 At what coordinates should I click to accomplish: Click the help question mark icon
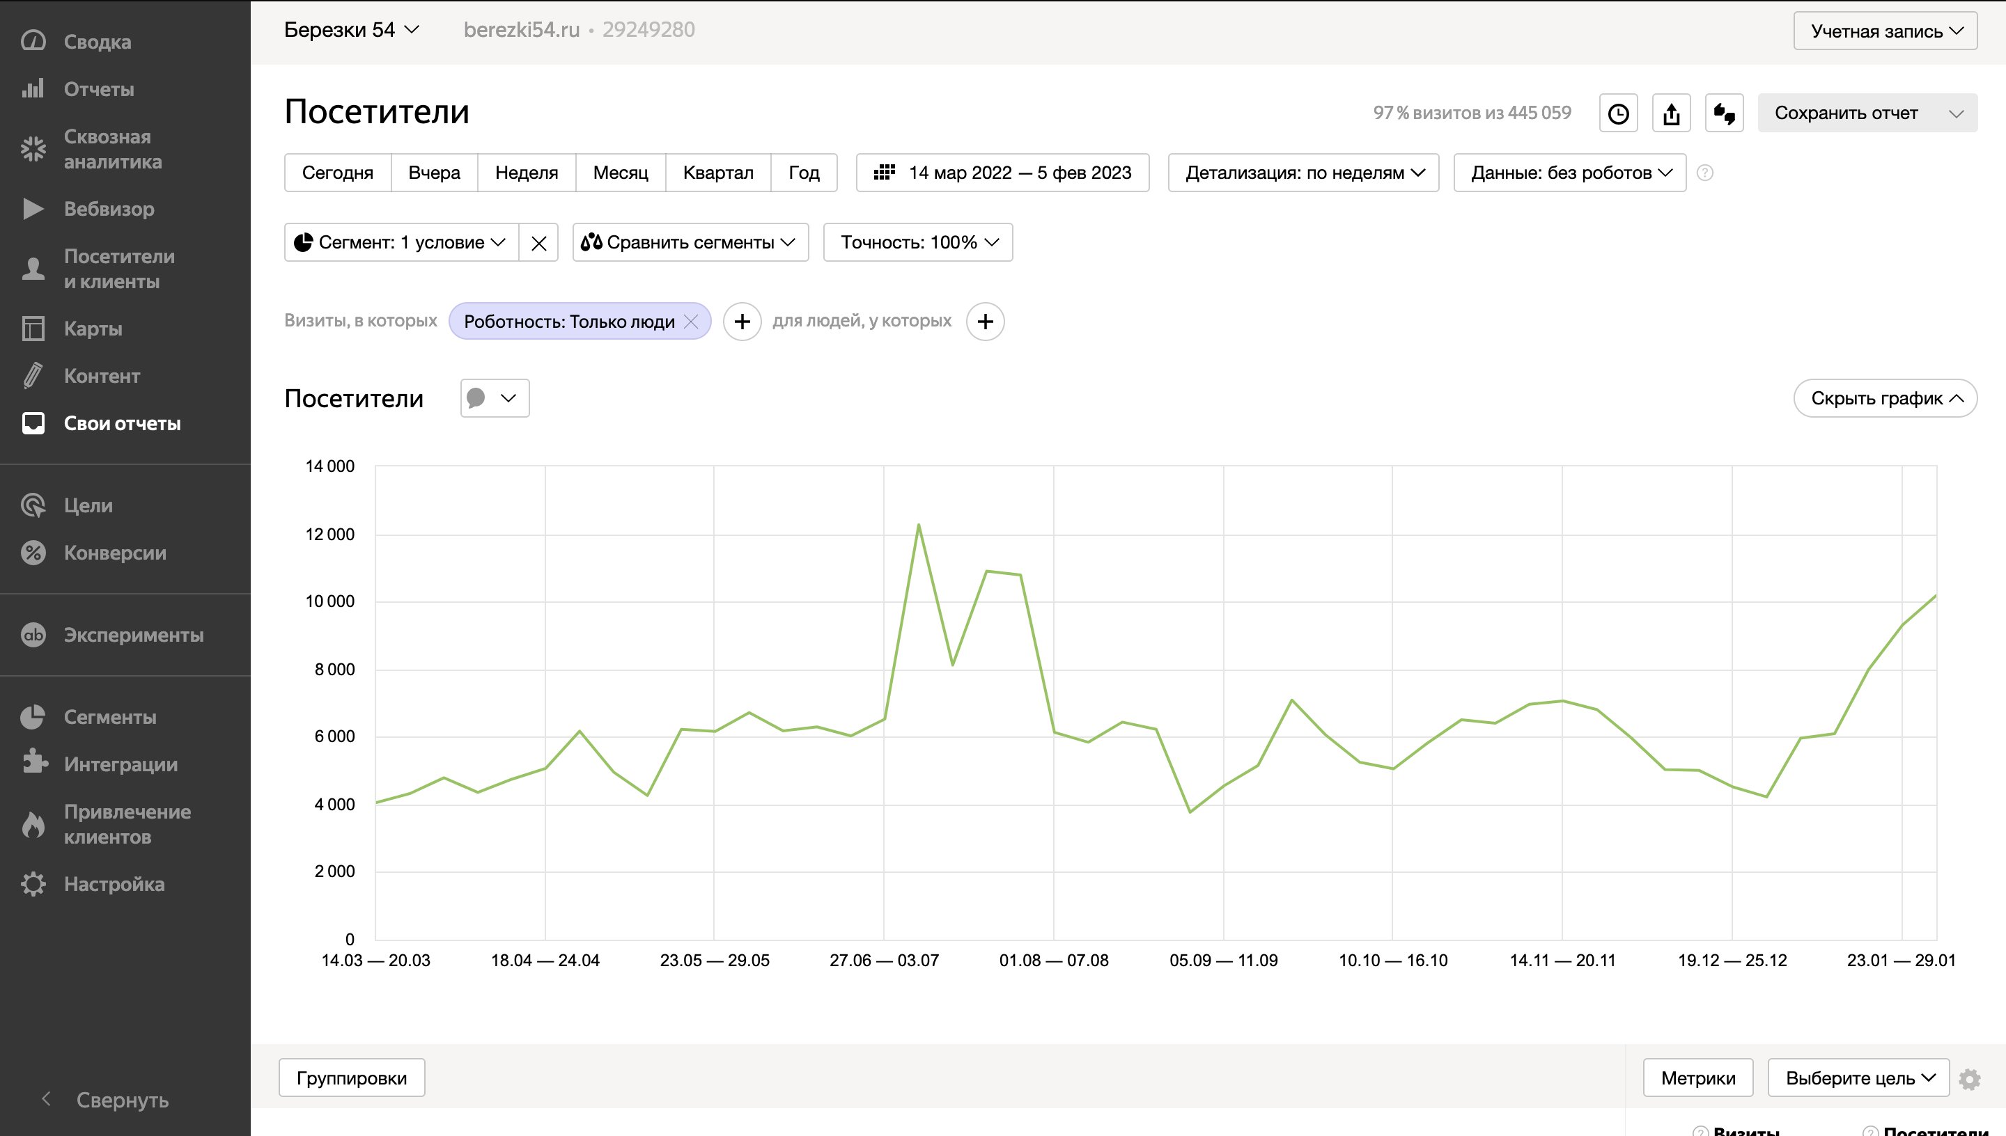point(1704,173)
